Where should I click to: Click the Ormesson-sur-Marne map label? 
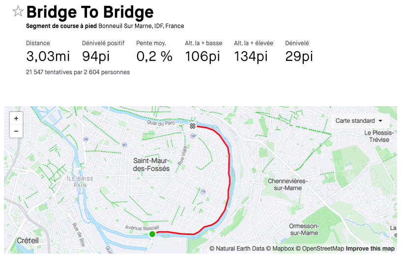click(304, 229)
